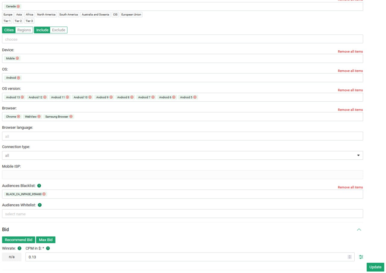Select the Include toggle option
Image resolution: width=386 pixels, height=273 pixels.
[x=42, y=30]
